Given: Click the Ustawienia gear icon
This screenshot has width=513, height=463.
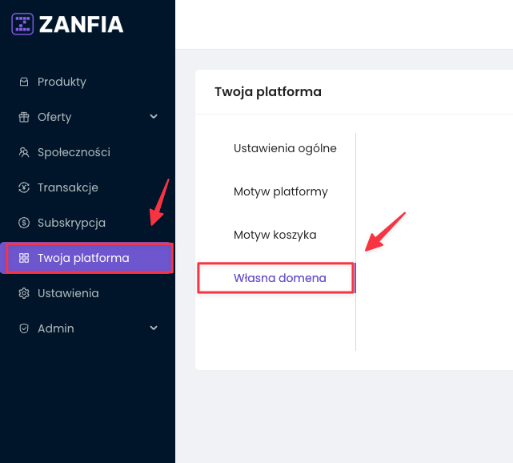Looking at the screenshot, I should pyautogui.click(x=23, y=293).
